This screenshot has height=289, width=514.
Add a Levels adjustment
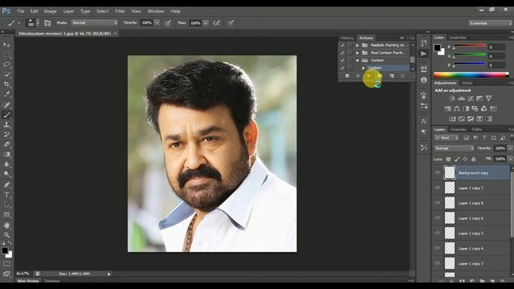pyautogui.click(x=461, y=98)
